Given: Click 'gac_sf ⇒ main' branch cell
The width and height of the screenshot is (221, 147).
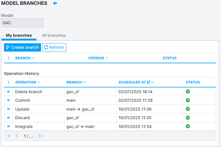Looking at the screenshot, I should pyautogui.click(x=90, y=126).
